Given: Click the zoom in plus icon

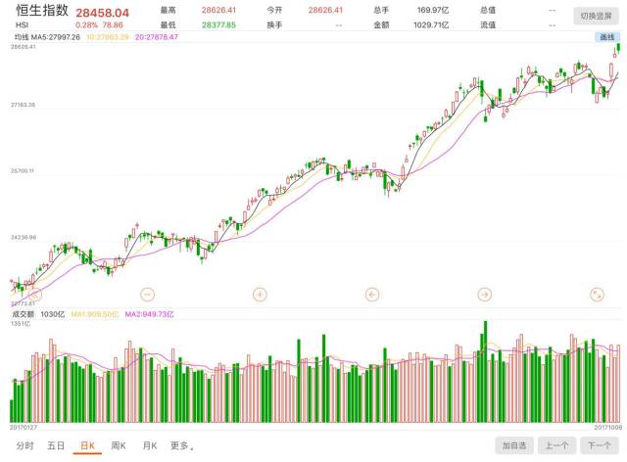Looking at the screenshot, I should coord(260,294).
